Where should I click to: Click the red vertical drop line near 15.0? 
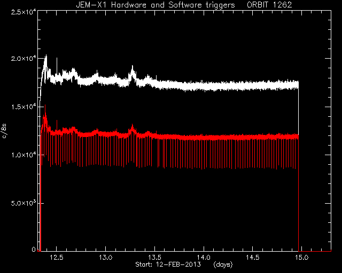(298, 194)
